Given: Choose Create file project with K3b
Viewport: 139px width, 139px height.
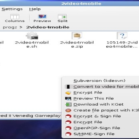Looking at the screenshot, I should 102,110.
